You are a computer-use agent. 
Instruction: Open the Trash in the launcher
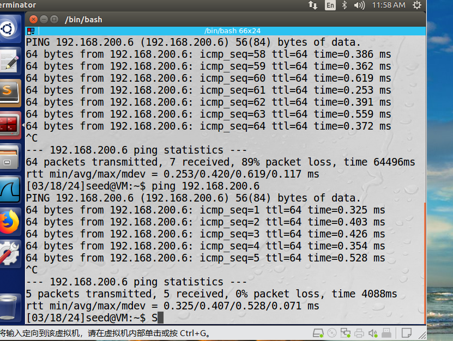click(x=10, y=307)
